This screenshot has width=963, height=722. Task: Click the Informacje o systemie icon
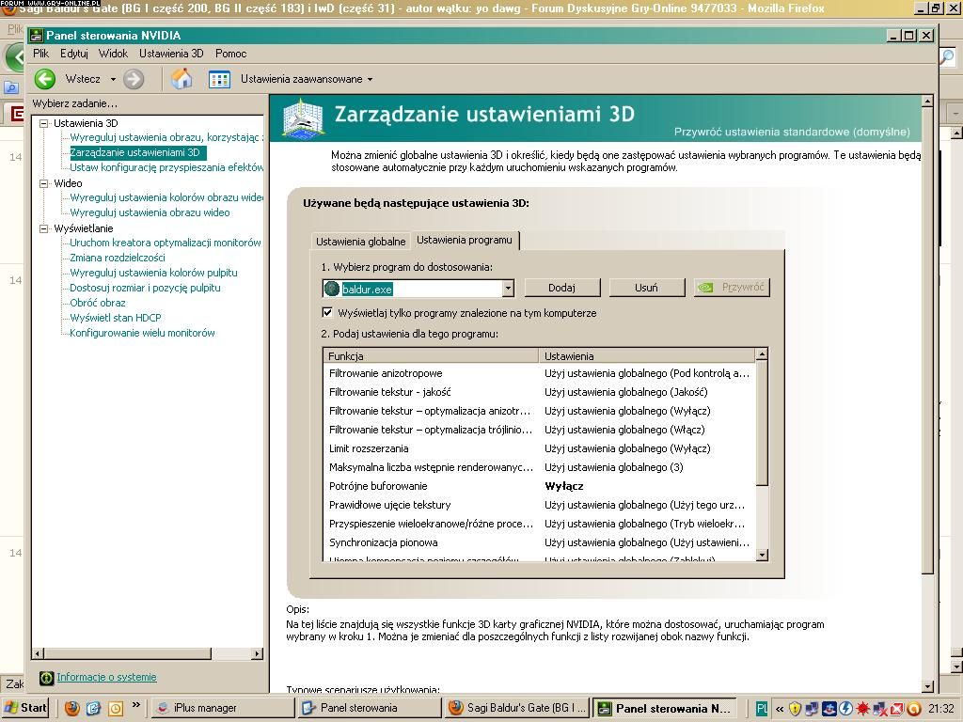click(46, 678)
